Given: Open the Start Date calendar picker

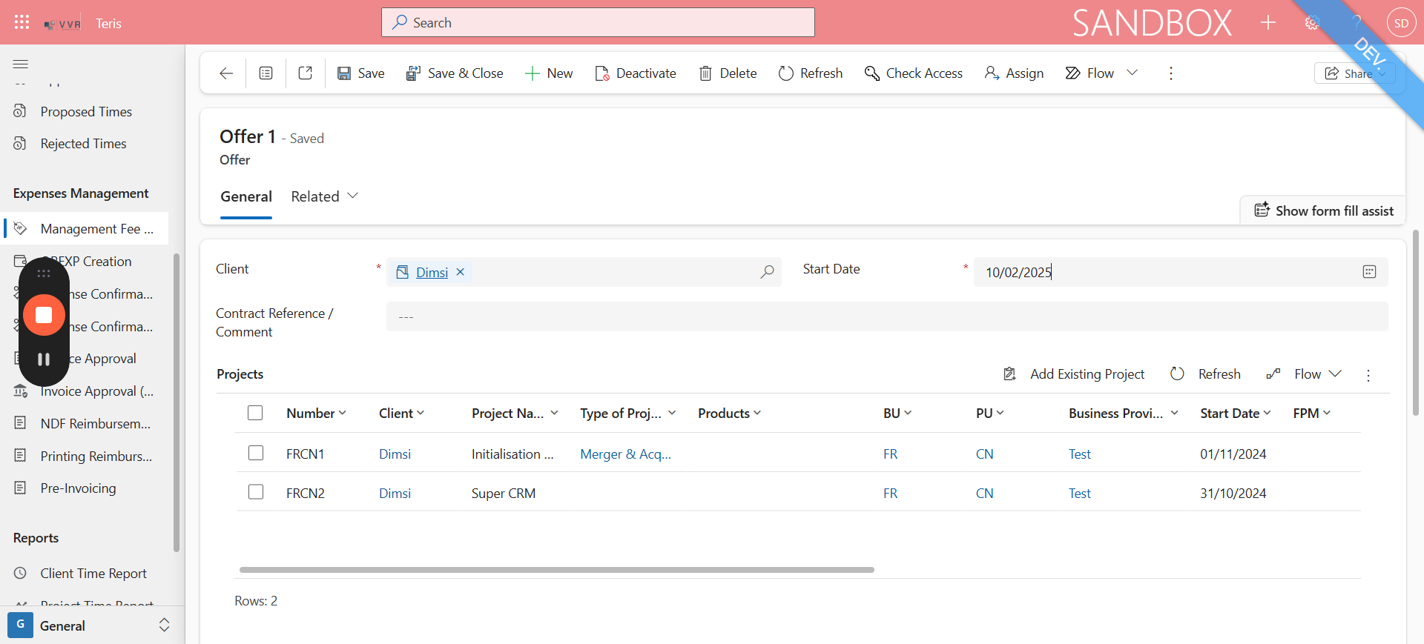Looking at the screenshot, I should (x=1369, y=272).
